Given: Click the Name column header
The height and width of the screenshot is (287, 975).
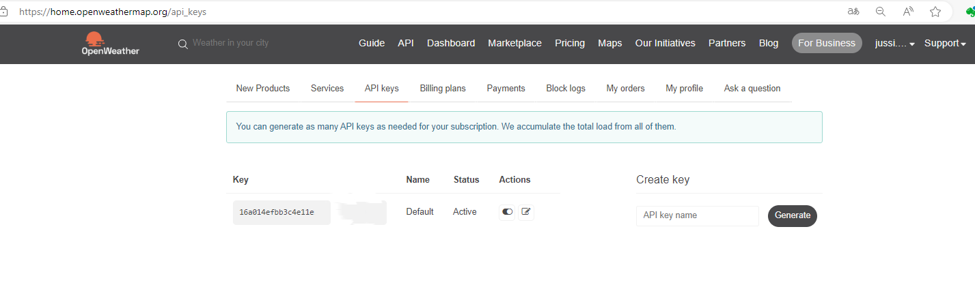Looking at the screenshot, I should (x=418, y=180).
